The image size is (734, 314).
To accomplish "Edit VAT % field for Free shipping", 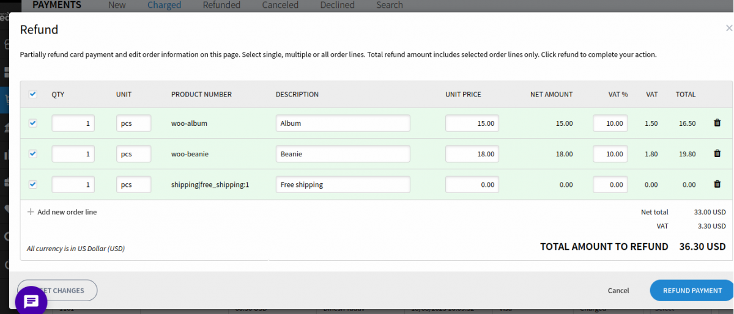I will [x=610, y=184].
